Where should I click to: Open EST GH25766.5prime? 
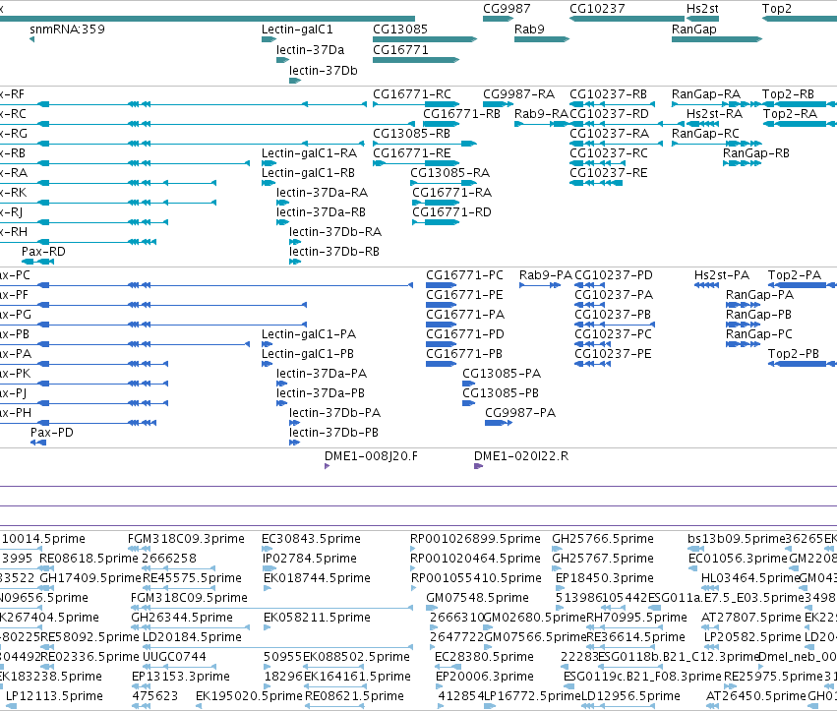tap(558, 549)
